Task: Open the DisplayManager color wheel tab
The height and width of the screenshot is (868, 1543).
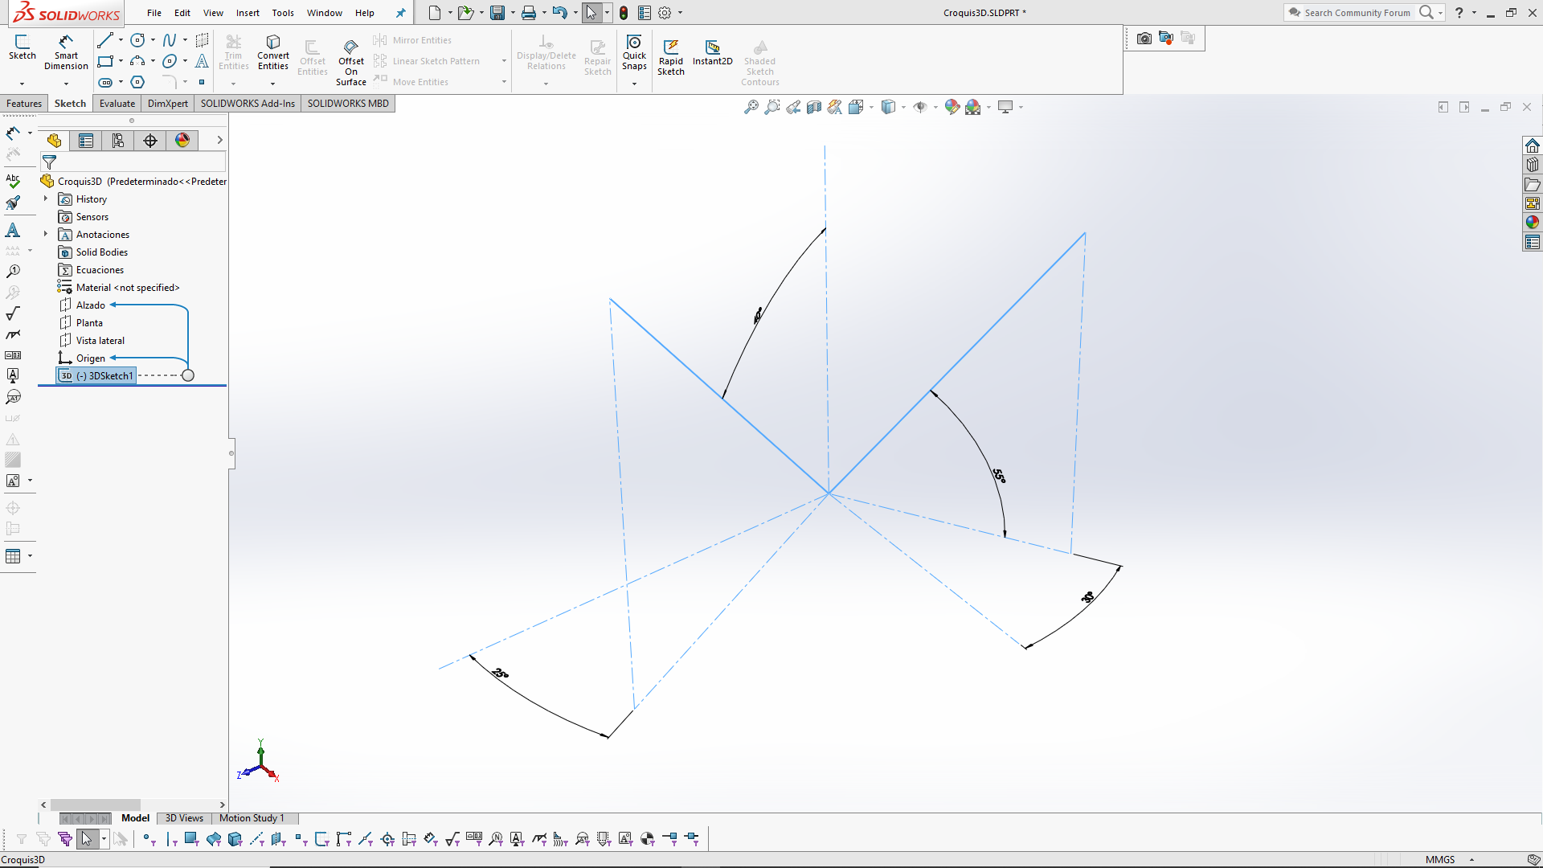Action: click(182, 141)
